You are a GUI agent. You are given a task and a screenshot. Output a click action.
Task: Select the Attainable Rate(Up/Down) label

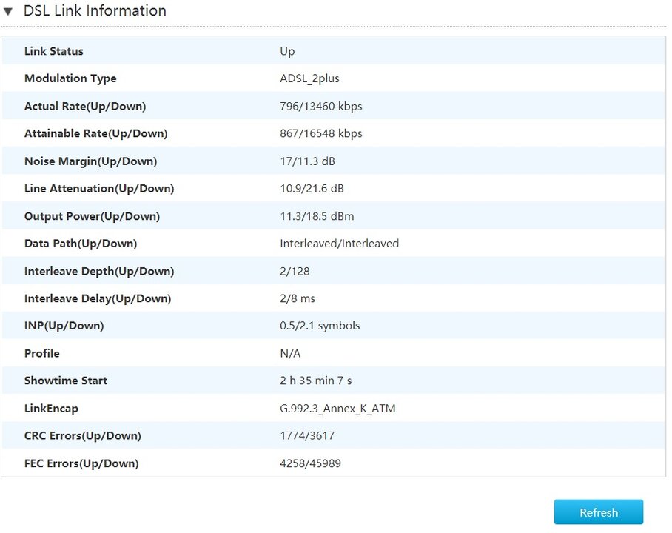[x=95, y=133]
